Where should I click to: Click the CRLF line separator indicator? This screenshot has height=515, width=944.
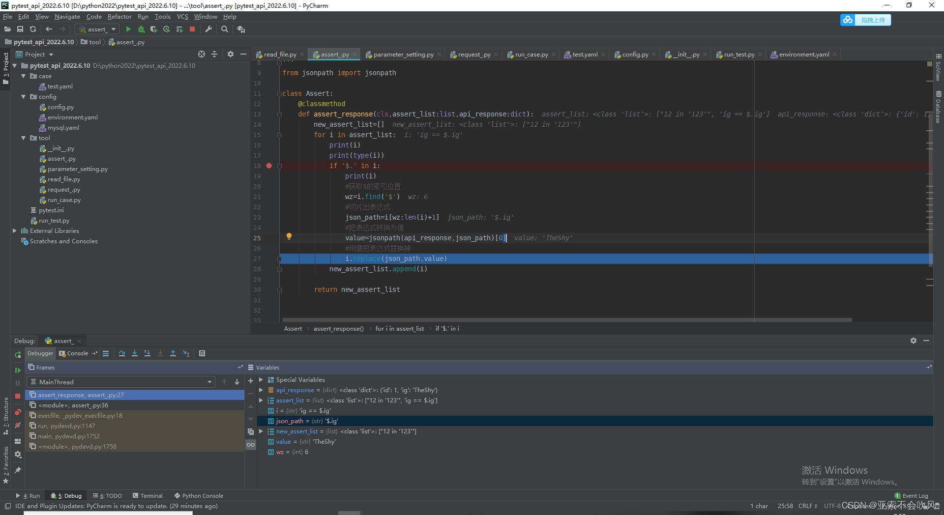point(807,506)
